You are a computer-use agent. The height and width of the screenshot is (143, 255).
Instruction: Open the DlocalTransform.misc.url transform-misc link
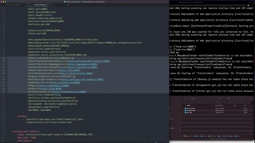(x=76, y=73)
